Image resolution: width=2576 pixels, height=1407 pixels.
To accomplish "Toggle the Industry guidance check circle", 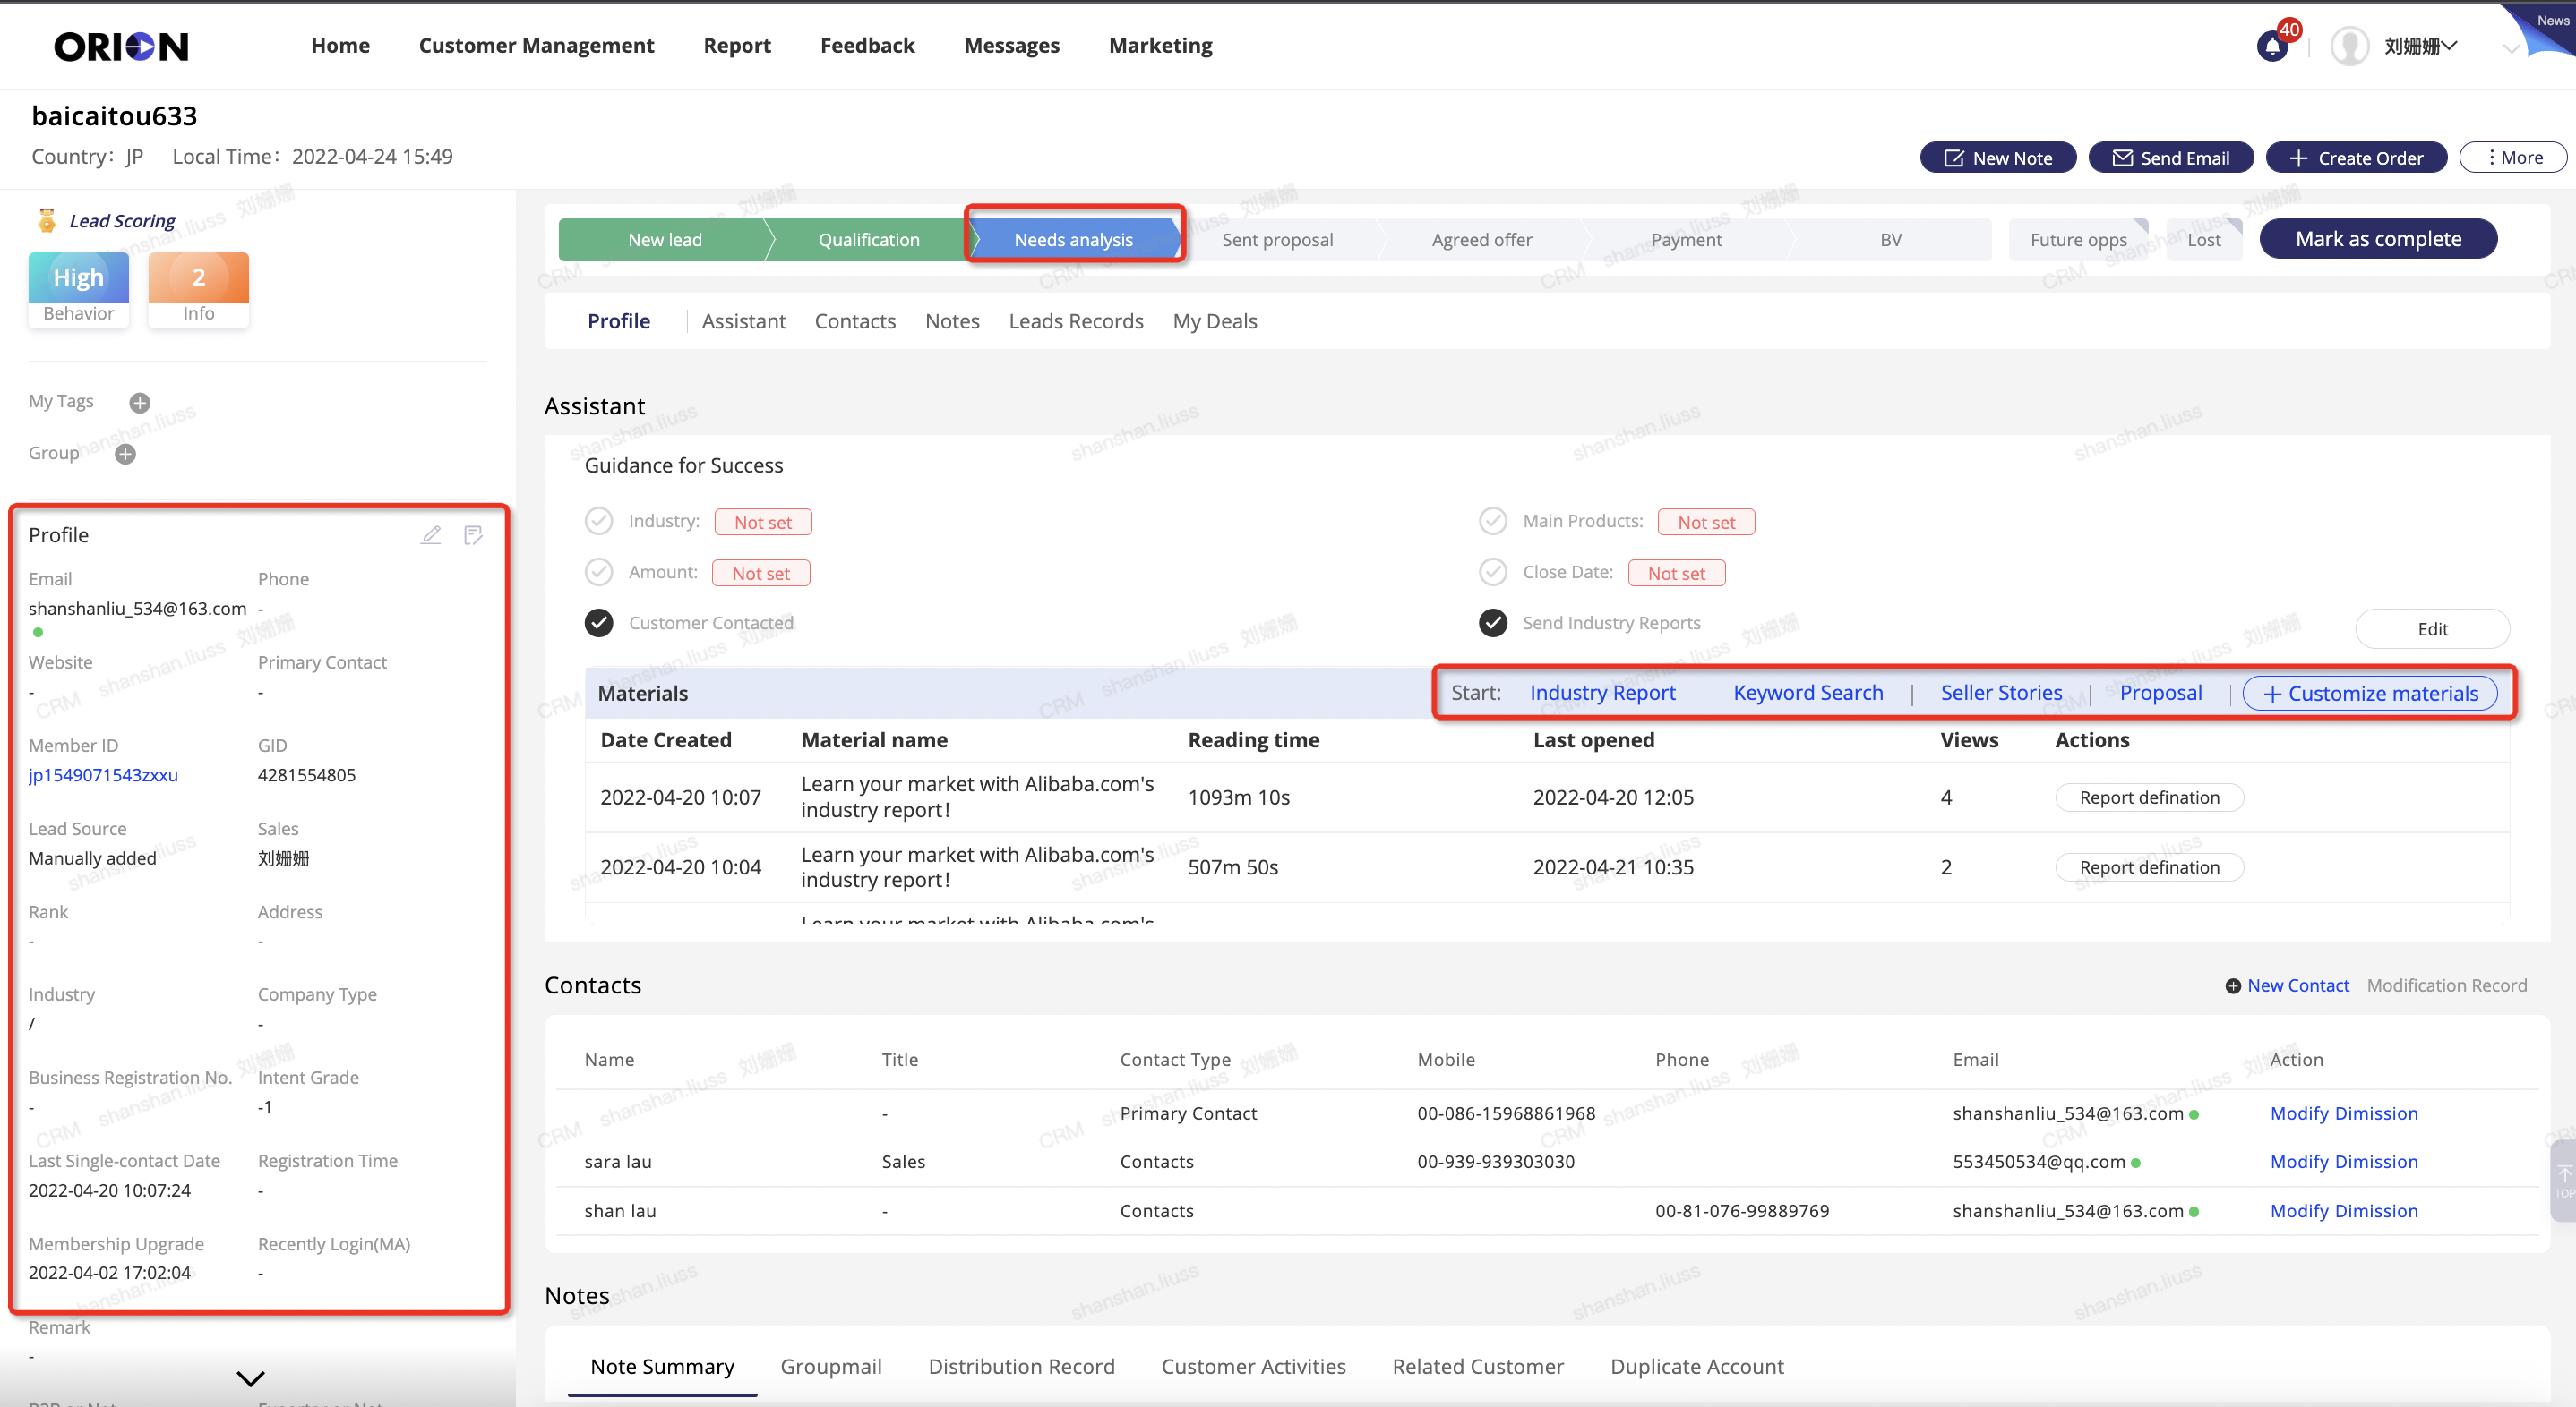I will click(599, 522).
